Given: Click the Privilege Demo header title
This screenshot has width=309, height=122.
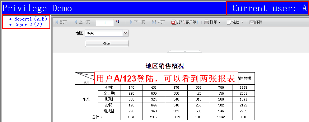Looking at the screenshot, I should click(x=37, y=8).
